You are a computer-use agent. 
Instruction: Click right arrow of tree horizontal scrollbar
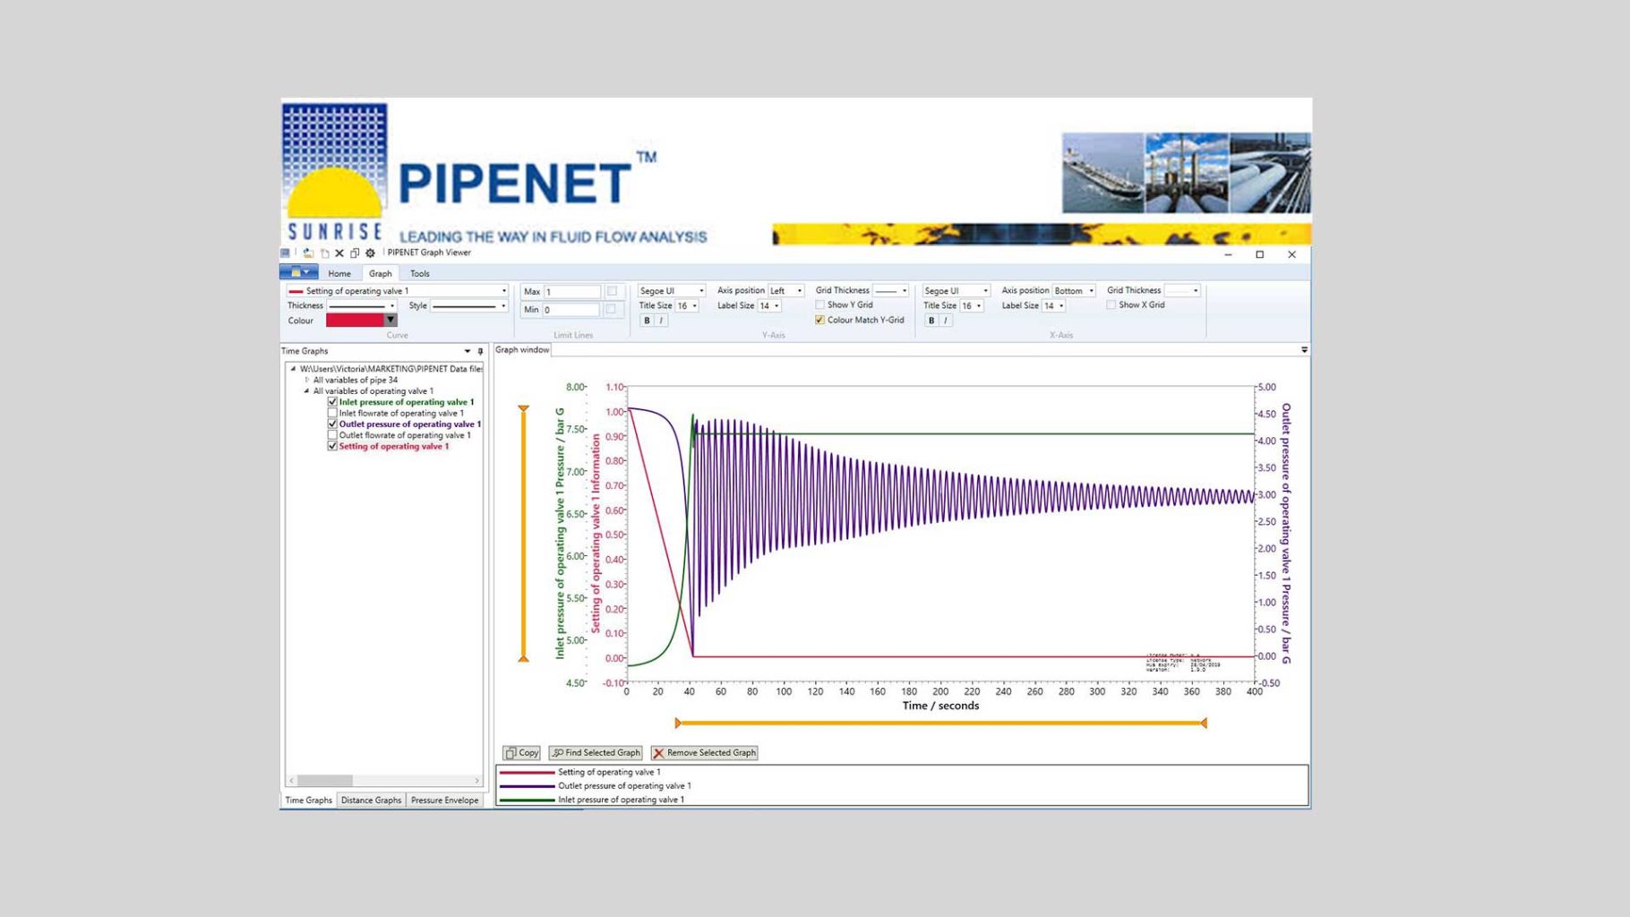click(476, 781)
